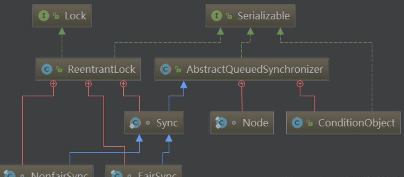Screen dimensions: 404x177
Task: Click the class icon on the Sync node
Action: (135, 122)
